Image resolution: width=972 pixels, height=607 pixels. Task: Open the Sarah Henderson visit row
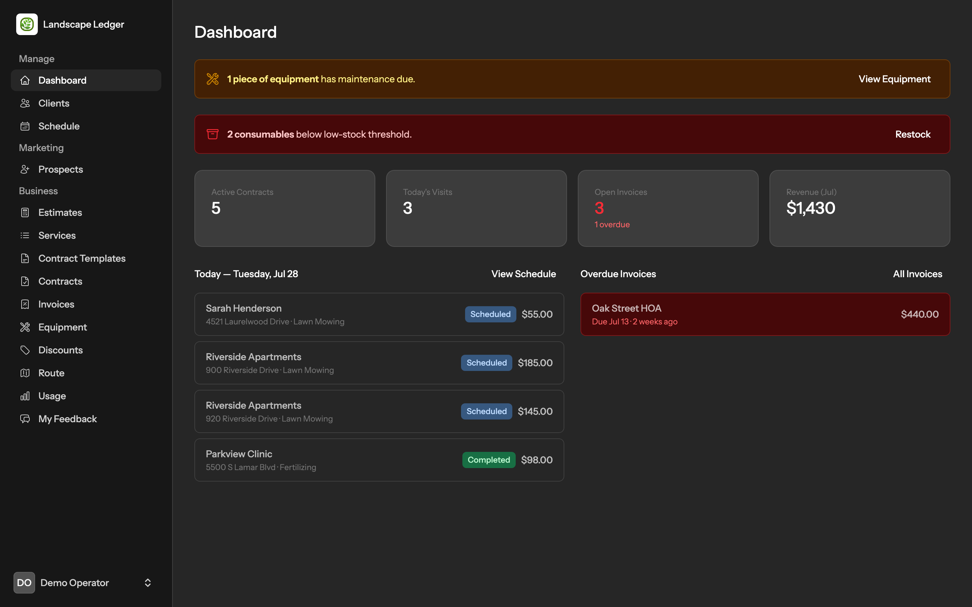tap(379, 314)
